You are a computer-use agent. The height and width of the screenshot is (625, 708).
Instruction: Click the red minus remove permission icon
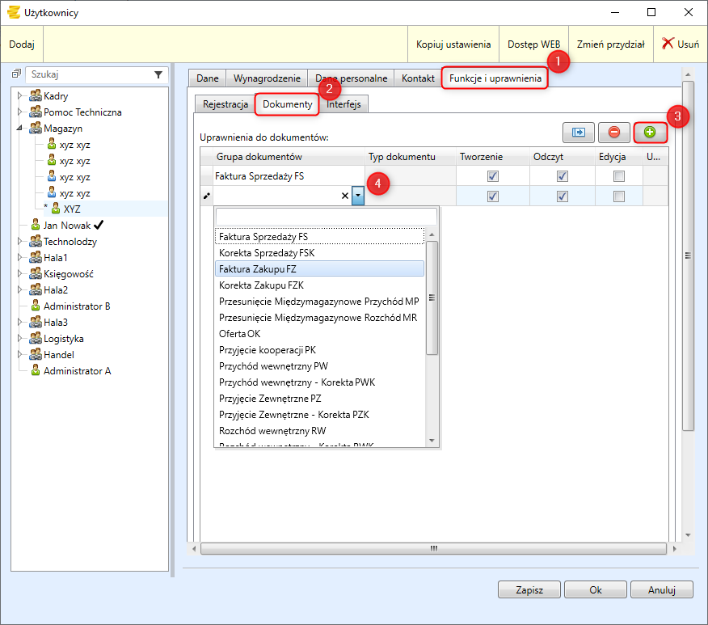click(614, 132)
